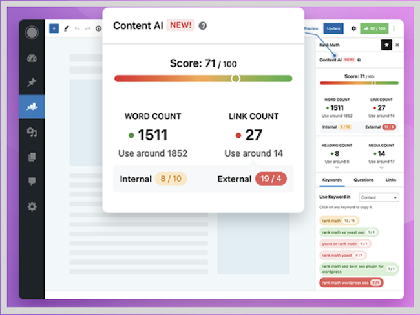Click 'Click on any keyword to copy it' text

pyautogui.click(x=346, y=207)
